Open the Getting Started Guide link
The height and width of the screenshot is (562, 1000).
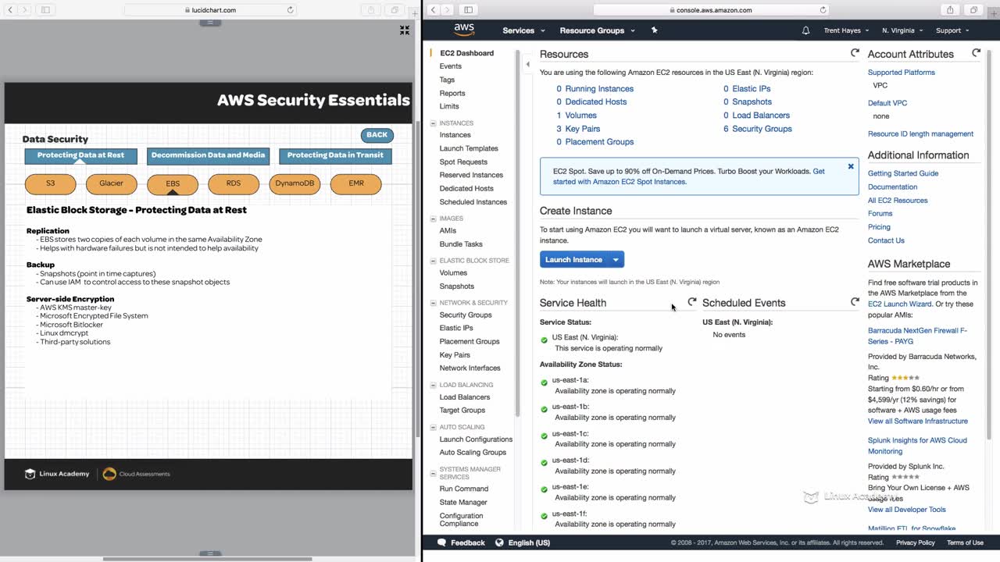coord(903,173)
